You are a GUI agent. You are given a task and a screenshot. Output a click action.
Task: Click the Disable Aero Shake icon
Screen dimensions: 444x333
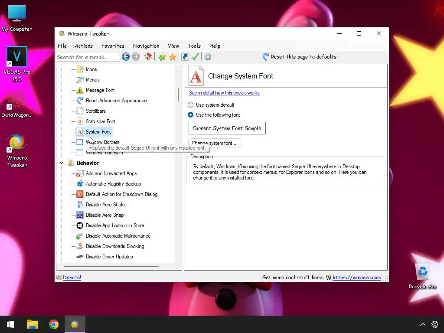coord(80,205)
